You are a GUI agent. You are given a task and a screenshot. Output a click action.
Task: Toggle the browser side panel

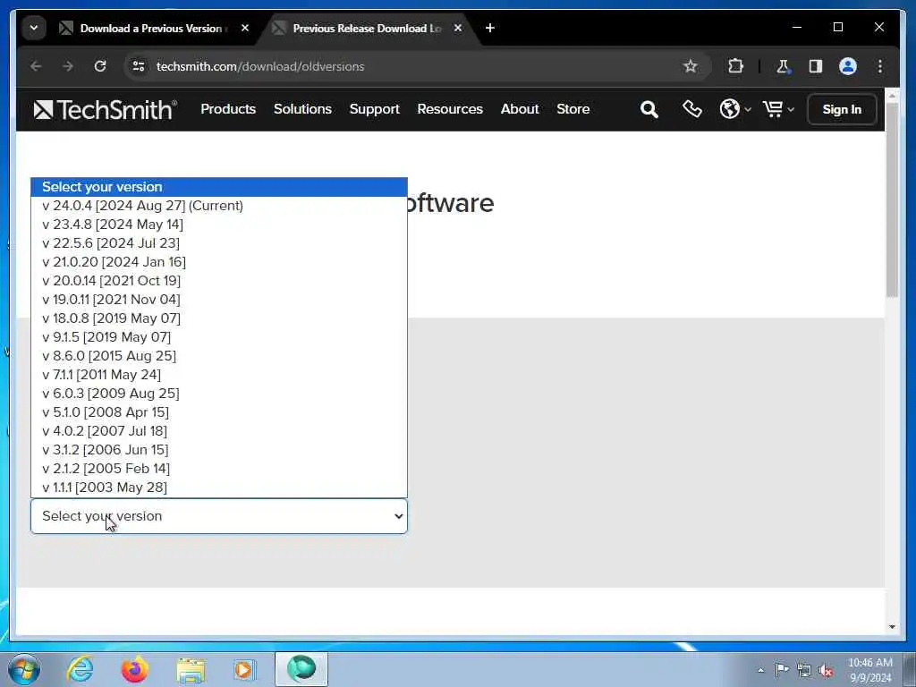(x=816, y=66)
